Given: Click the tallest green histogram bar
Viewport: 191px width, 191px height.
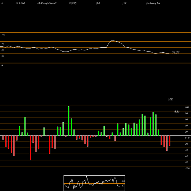Looking at the screenshot, I should [x=69, y=121].
